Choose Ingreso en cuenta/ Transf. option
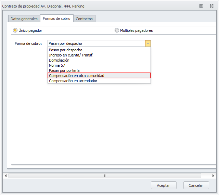The width and height of the screenshot is (219, 195). [99, 55]
